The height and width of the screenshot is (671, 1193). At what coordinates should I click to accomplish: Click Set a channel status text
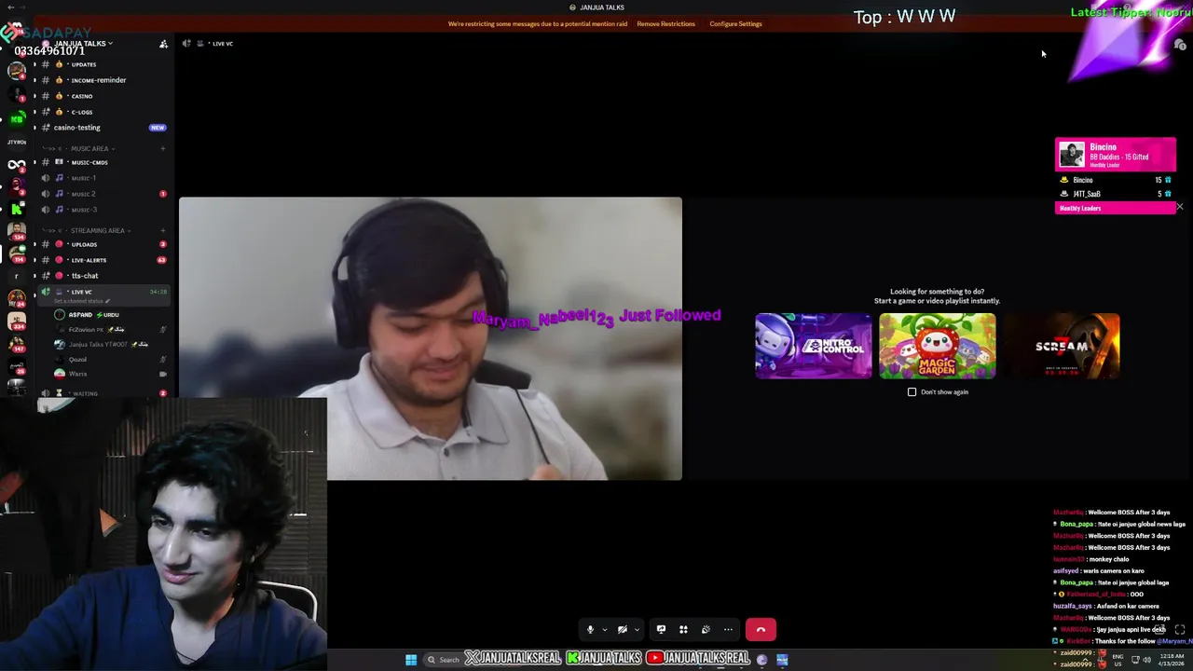point(82,301)
